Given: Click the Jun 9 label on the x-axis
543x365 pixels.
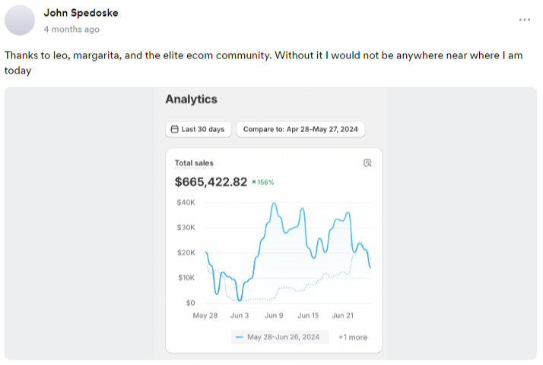Looking at the screenshot, I should pyautogui.click(x=274, y=316).
